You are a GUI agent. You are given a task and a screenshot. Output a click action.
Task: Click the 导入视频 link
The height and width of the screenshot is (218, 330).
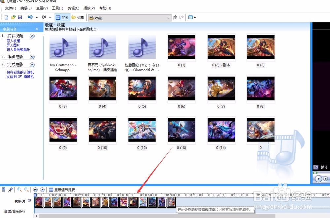pyautogui.click(x=13, y=41)
